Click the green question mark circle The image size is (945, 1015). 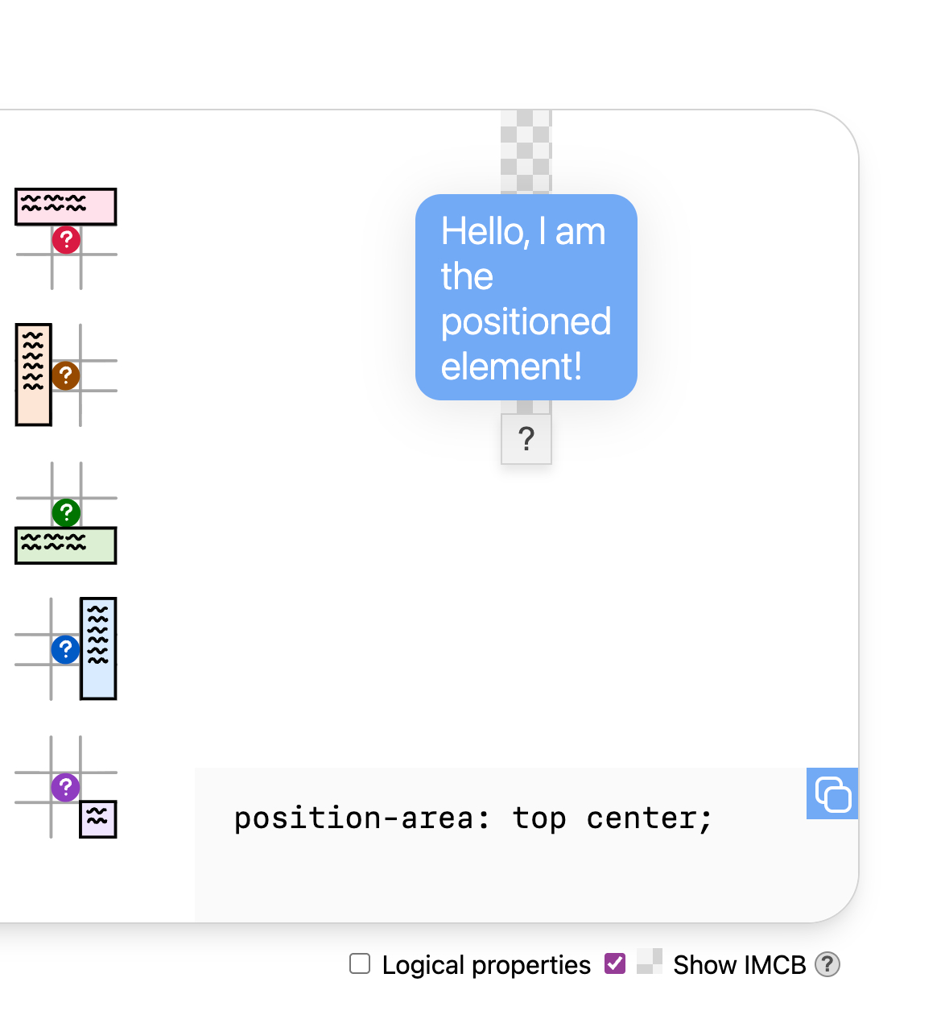coord(66,512)
